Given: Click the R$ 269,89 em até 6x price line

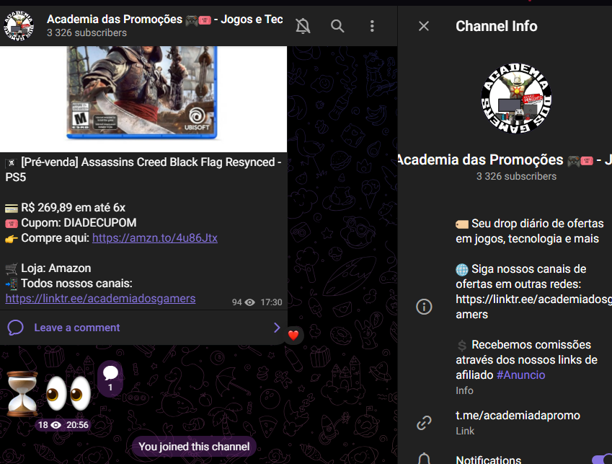Looking at the screenshot, I should click(65, 207).
